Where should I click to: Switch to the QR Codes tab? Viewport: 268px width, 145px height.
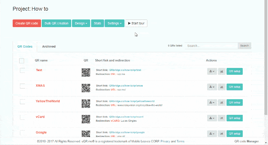[25, 47]
